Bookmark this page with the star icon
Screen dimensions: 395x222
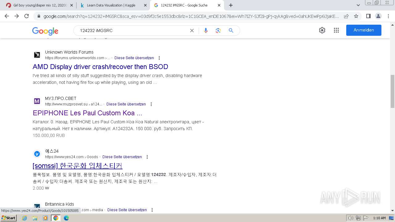[356, 16]
